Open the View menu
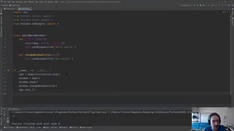The height and width of the screenshot is (131, 234). [x=13, y=2]
